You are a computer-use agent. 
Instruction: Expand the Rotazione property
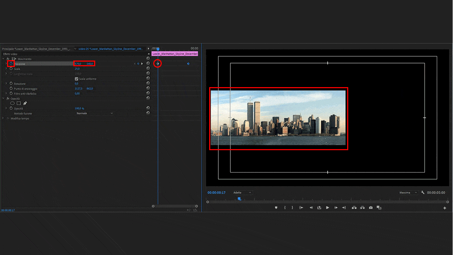(x=6, y=84)
